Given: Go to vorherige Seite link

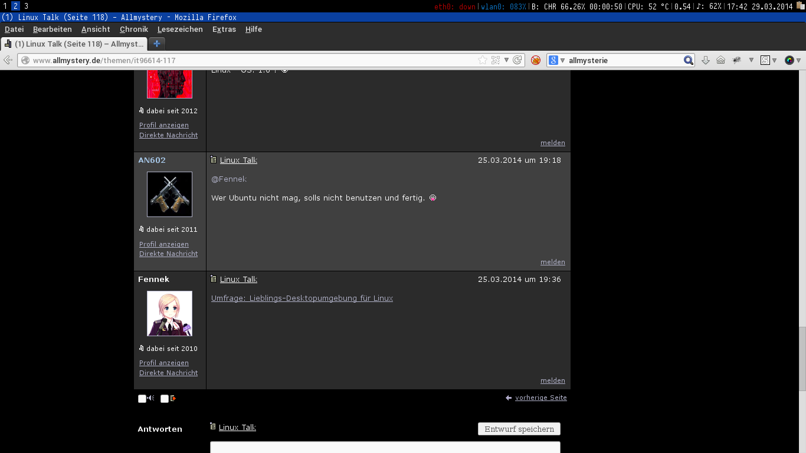Looking at the screenshot, I should (x=541, y=398).
